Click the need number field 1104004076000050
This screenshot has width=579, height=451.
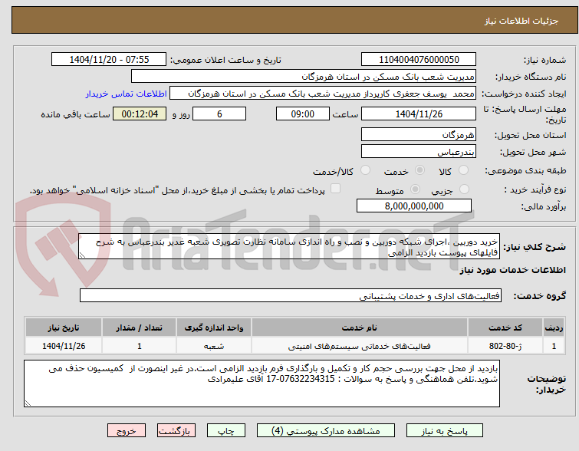click(x=419, y=60)
